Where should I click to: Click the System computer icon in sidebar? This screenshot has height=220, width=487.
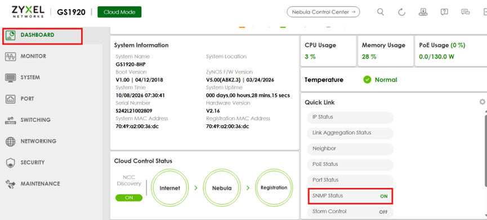pos(11,78)
